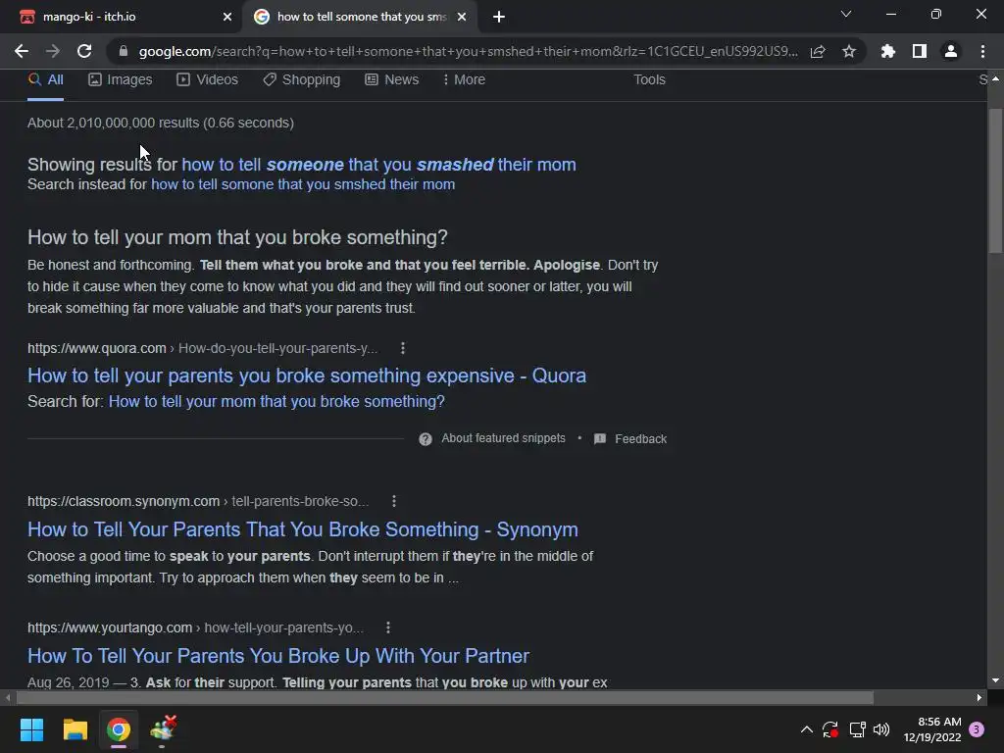Click the horizontal scrollbar right arrow
This screenshot has width=1004, height=753.
coord(979,698)
